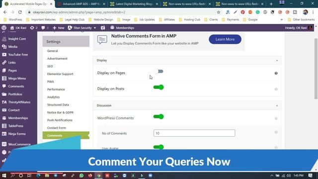Select Elementor Support settings tab

[60, 74]
